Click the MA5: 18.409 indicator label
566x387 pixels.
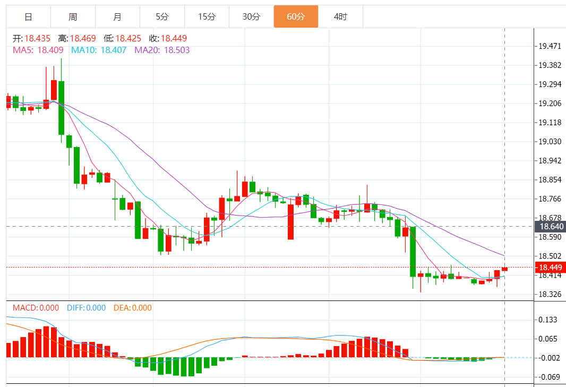pos(38,50)
